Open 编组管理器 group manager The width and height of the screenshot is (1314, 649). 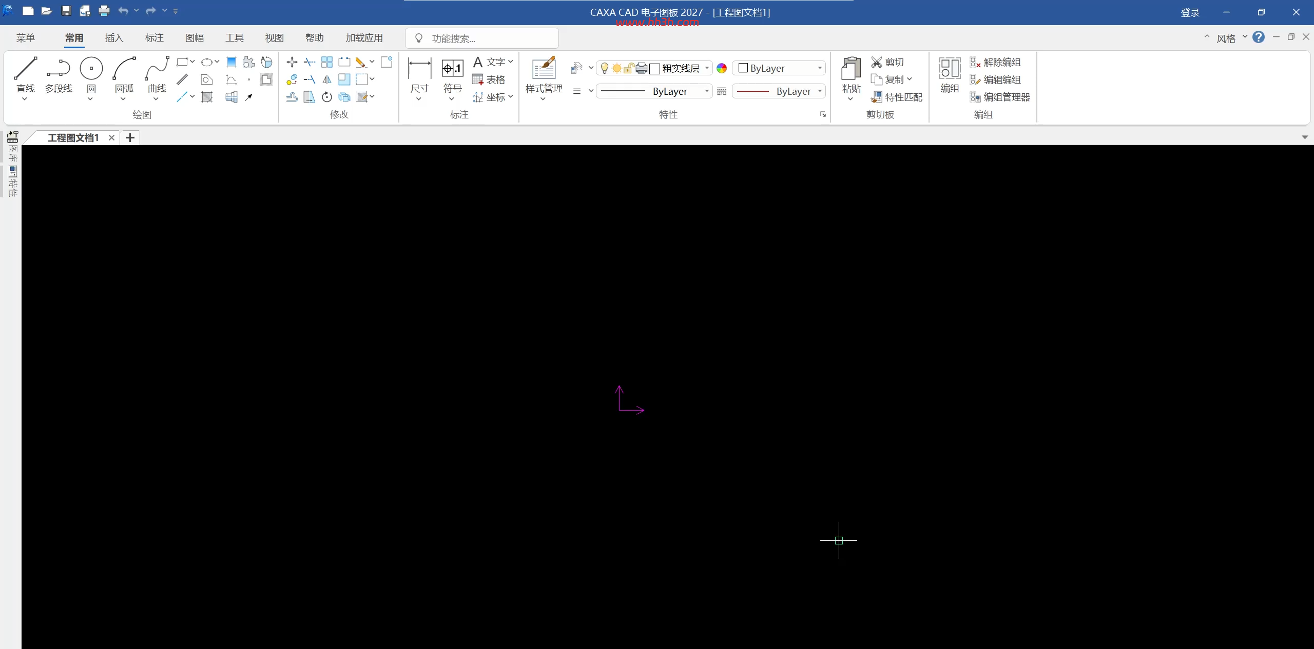tap(1000, 97)
